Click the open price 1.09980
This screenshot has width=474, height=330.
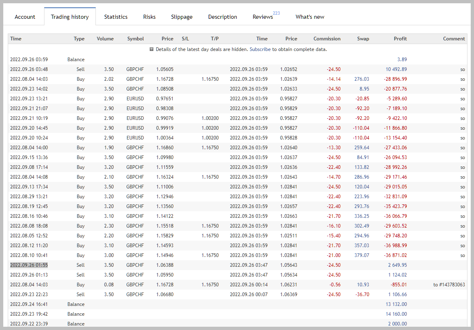165,157
